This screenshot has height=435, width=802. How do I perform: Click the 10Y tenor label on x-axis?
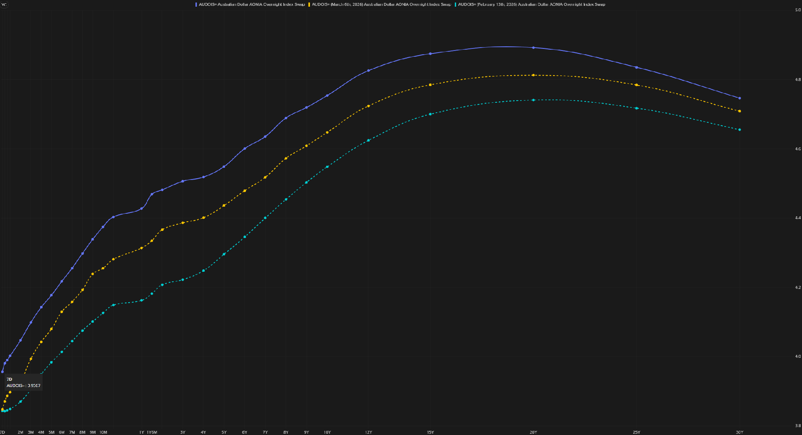pyautogui.click(x=327, y=432)
